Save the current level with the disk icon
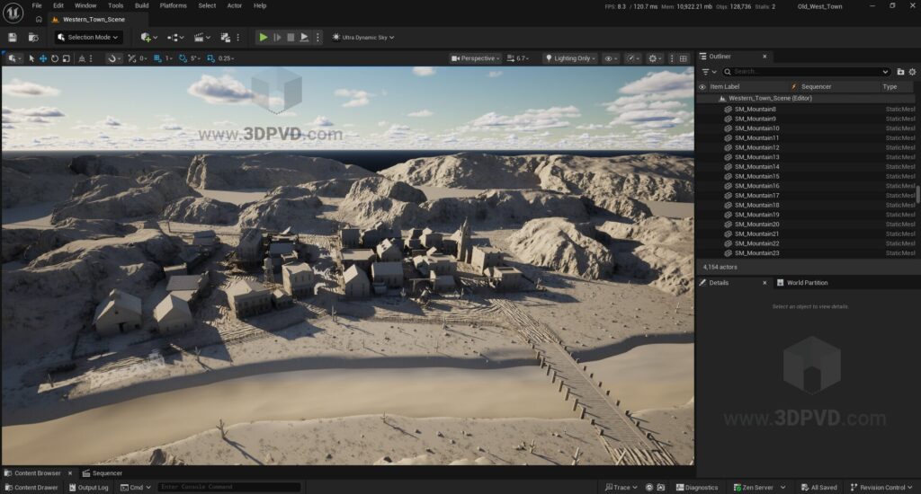 click(x=13, y=37)
